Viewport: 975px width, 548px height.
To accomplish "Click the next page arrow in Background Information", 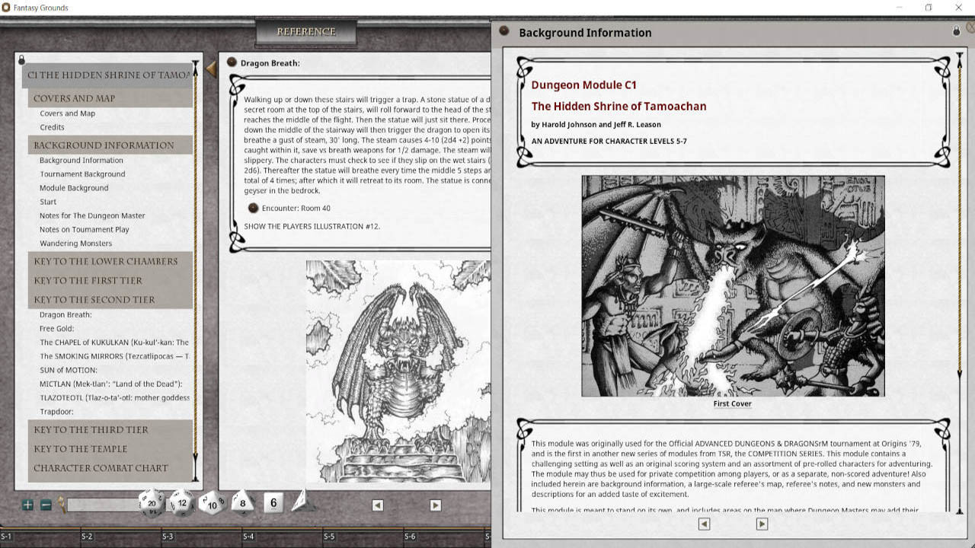I will [x=762, y=524].
